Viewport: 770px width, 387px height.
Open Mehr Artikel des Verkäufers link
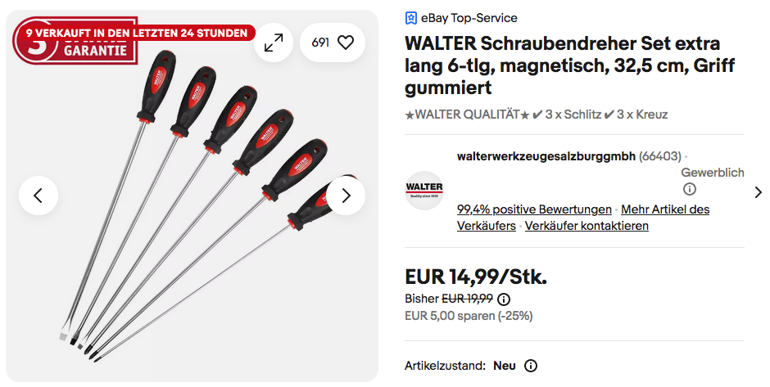click(665, 209)
